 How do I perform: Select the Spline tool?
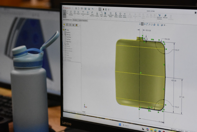[88, 13]
